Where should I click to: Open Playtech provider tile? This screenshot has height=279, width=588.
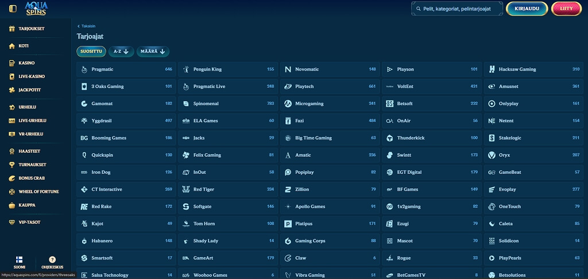(x=330, y=87)
